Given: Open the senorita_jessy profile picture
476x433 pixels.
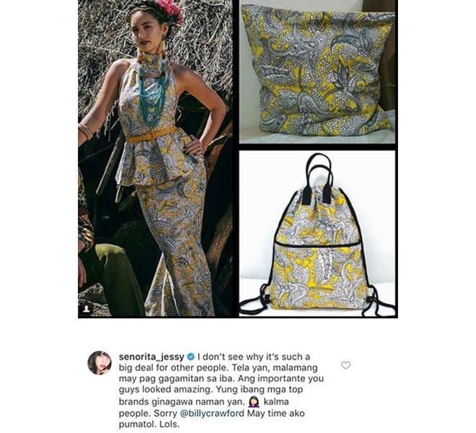Looking at the screenshot, I should click(100, 363).
